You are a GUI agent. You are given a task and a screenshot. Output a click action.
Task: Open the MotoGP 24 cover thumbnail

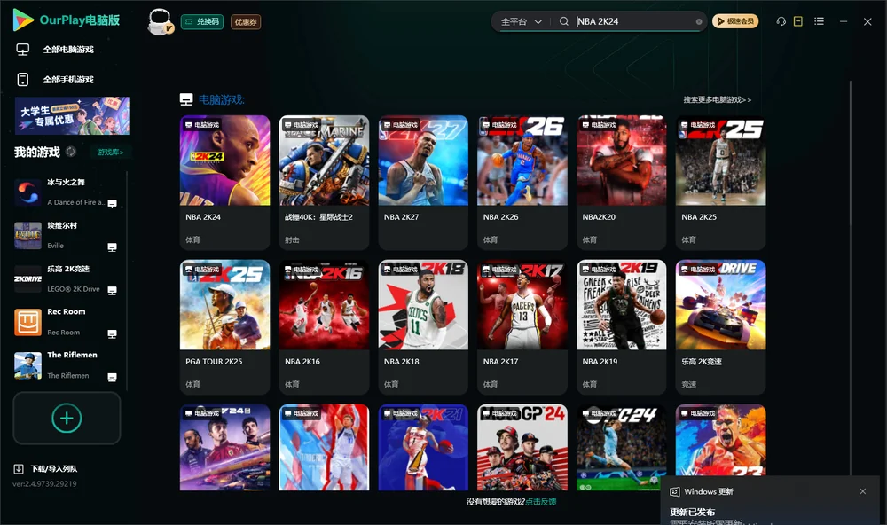coord(522,447)
